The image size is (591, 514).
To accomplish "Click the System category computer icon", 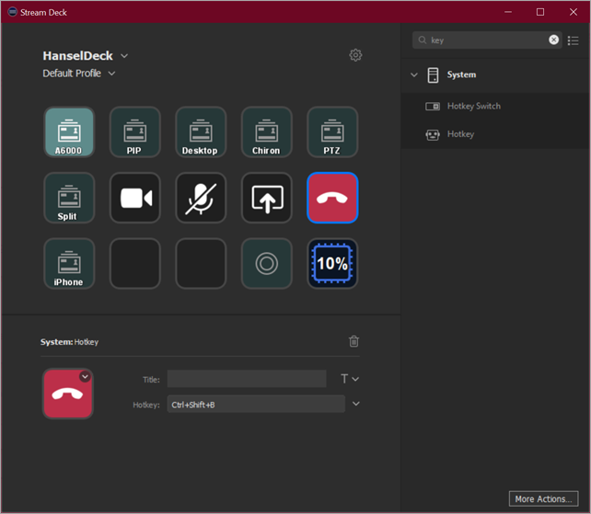I will [x=433, y=74].
